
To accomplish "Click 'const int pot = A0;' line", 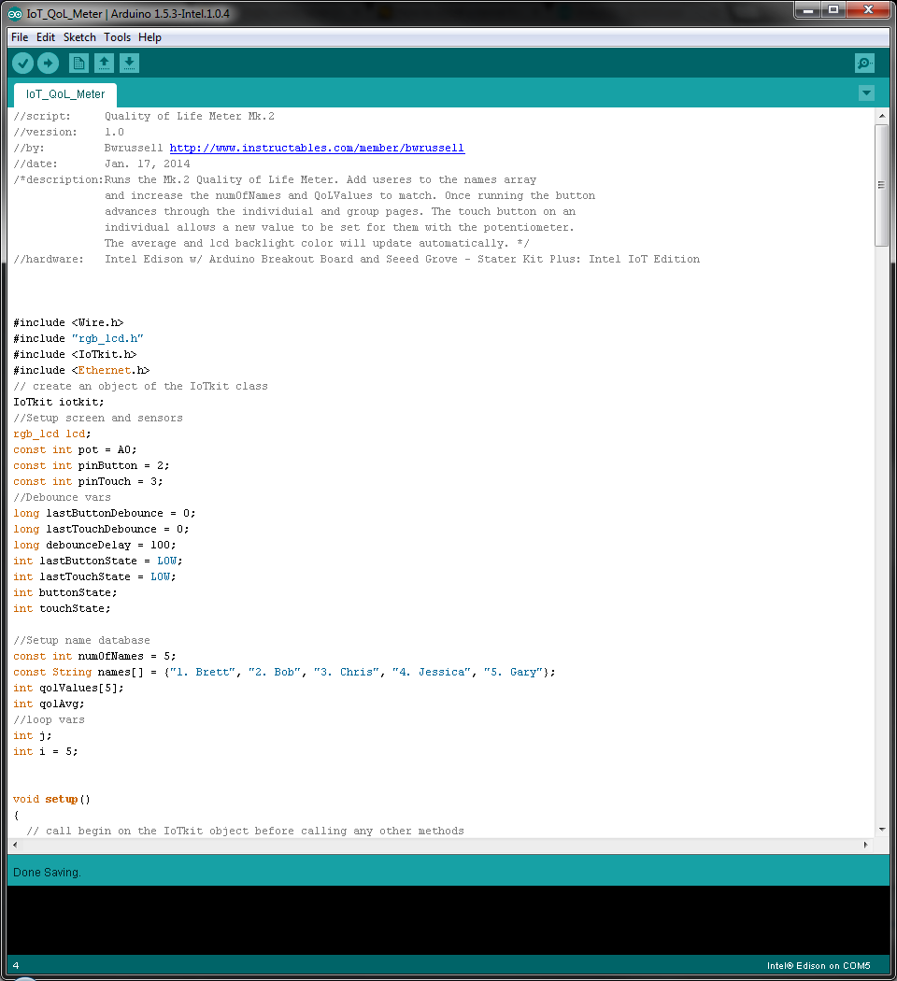I will pyautogui.click(x=75, y=449).
